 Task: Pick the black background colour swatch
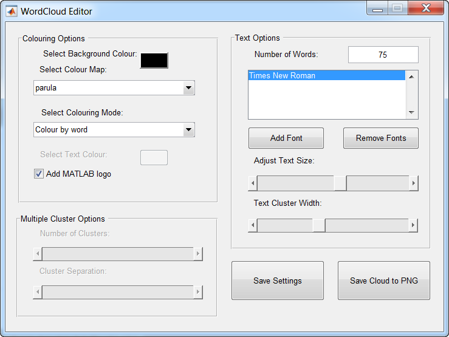[154, 61]
